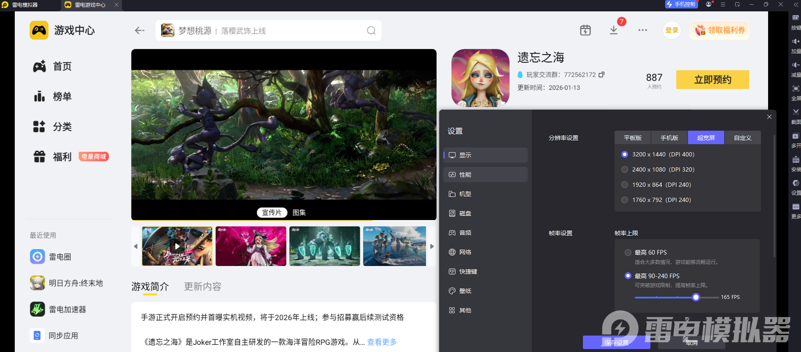
Task: Close the settings dialog with X
Action: pos(769,117)
